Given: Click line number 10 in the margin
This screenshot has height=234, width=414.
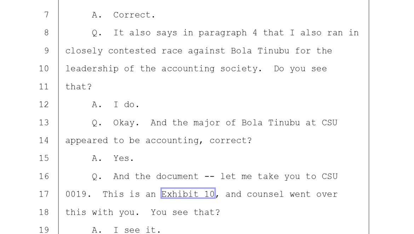Looking at the screenshot, I should [44, 69].
